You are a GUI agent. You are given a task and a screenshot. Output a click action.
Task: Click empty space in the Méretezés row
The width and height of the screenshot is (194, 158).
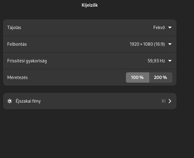pos(77,77)
